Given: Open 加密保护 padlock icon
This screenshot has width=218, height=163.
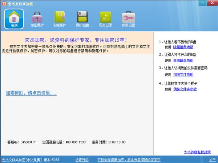Looking at the screenshot, I should pos(37,19).
